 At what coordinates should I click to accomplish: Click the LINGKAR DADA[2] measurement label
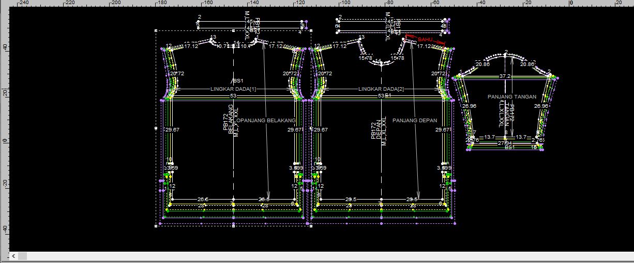(381, 89)
